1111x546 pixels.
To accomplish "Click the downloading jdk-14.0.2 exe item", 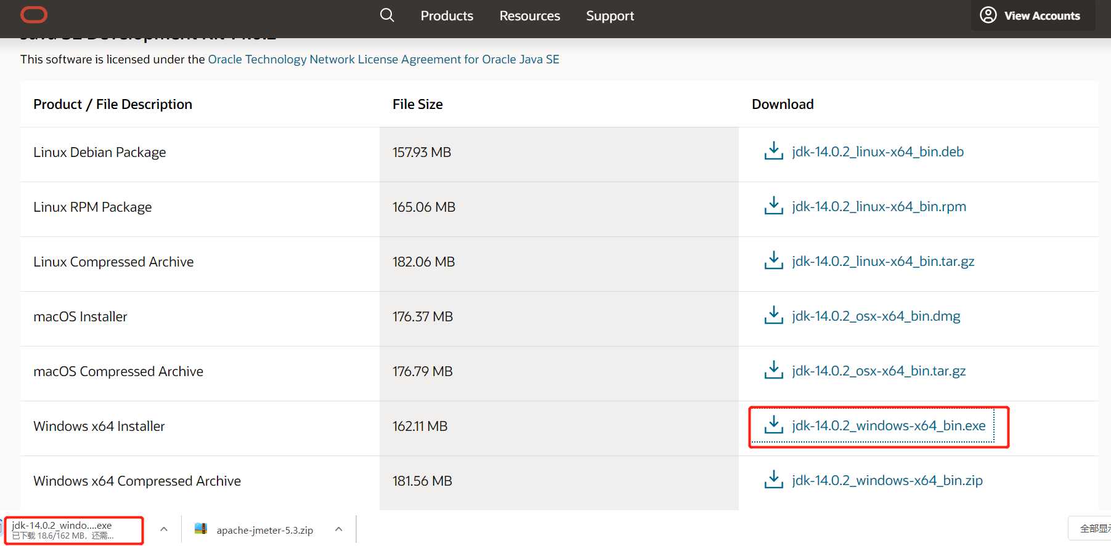I will (75, 530).
